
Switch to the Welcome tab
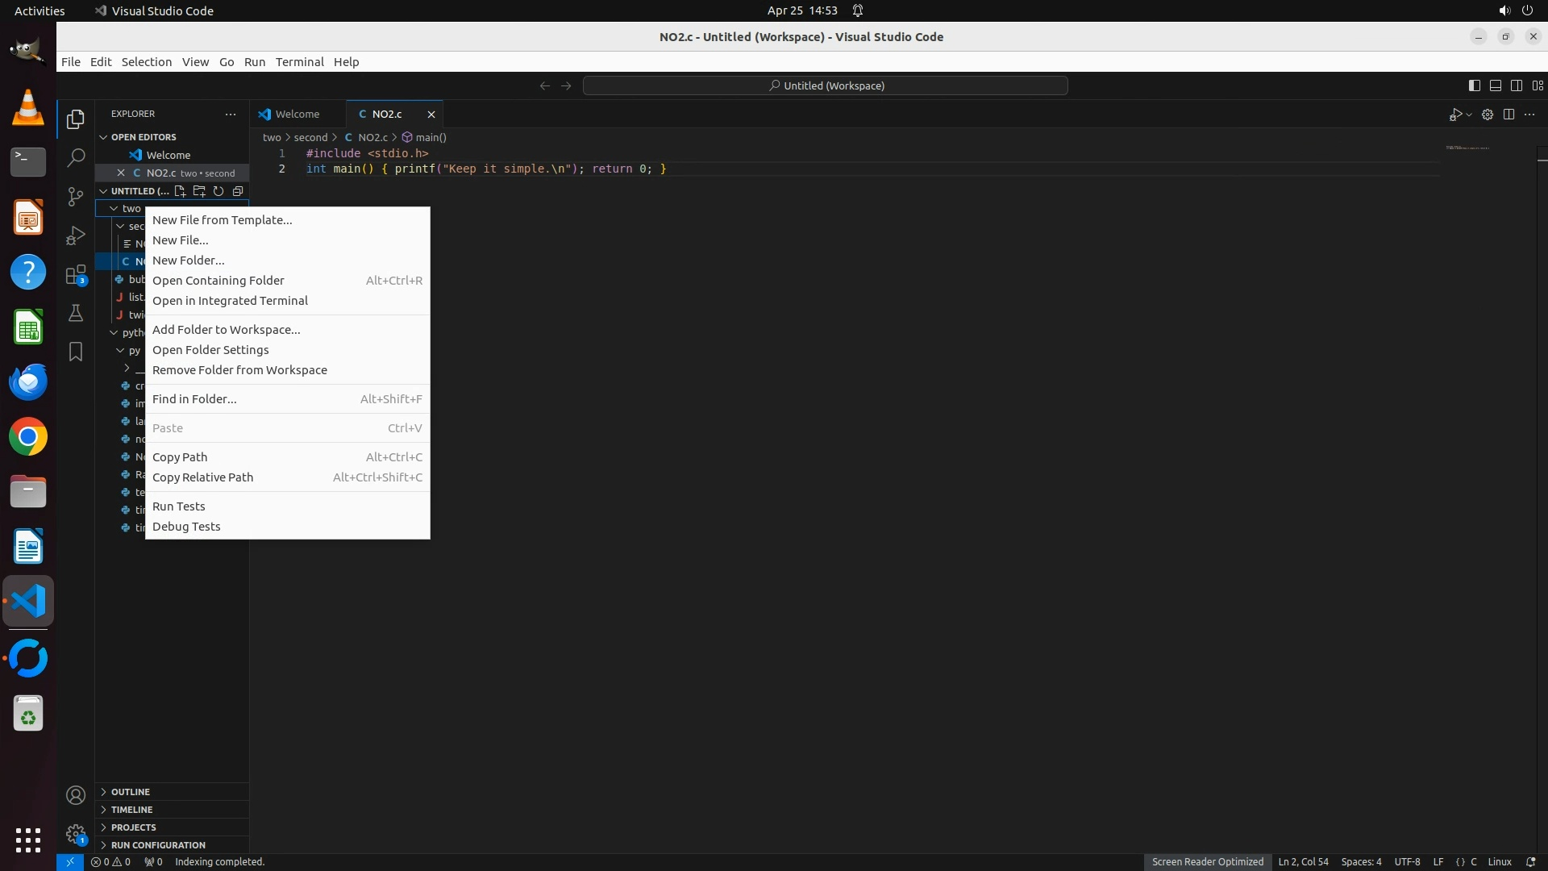point(297,114)
